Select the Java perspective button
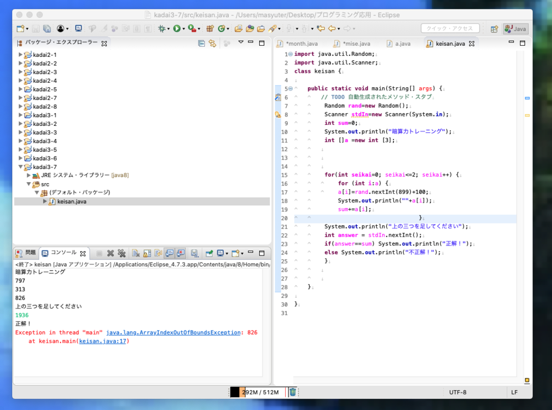This screenshot has height=410, width=552. tap(515, 29)
